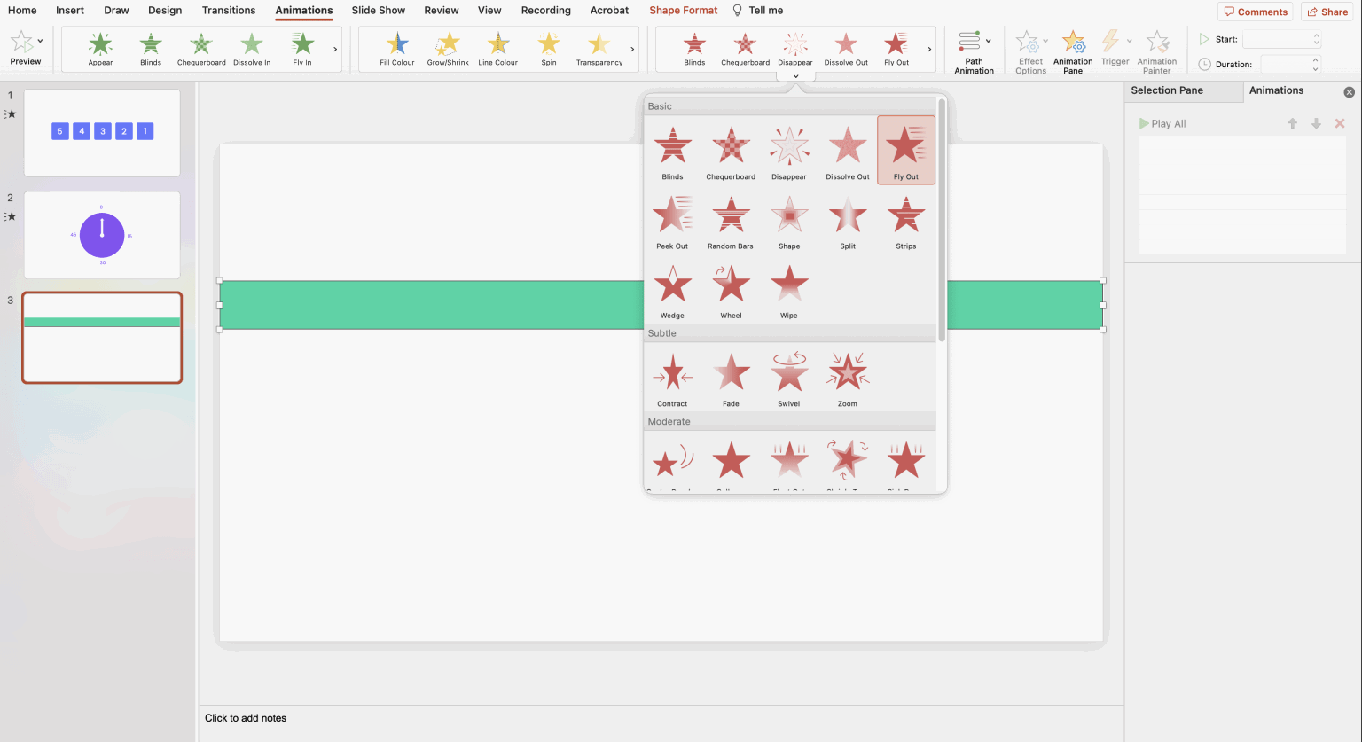This screenshot has height=742, width=1362.
Task: Open the Animation Pane button
Action: tap(1073, 51)
